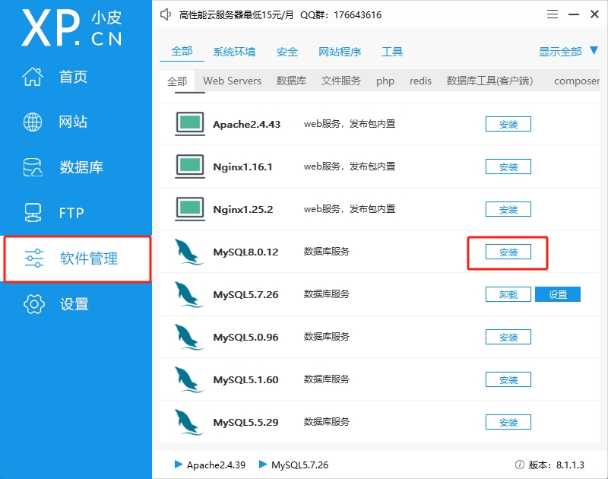Install Nginx1.25.2 with 安装 button

click(x=508, y=209)
